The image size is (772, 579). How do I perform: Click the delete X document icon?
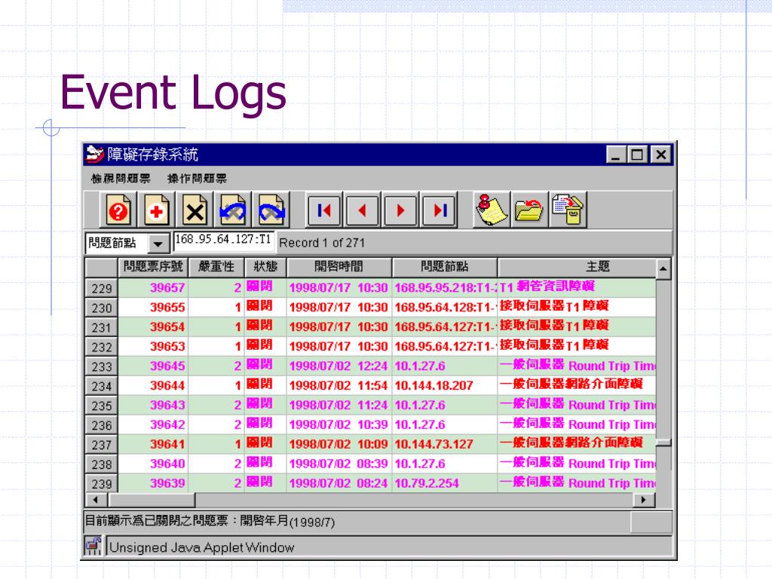[195, 210]
